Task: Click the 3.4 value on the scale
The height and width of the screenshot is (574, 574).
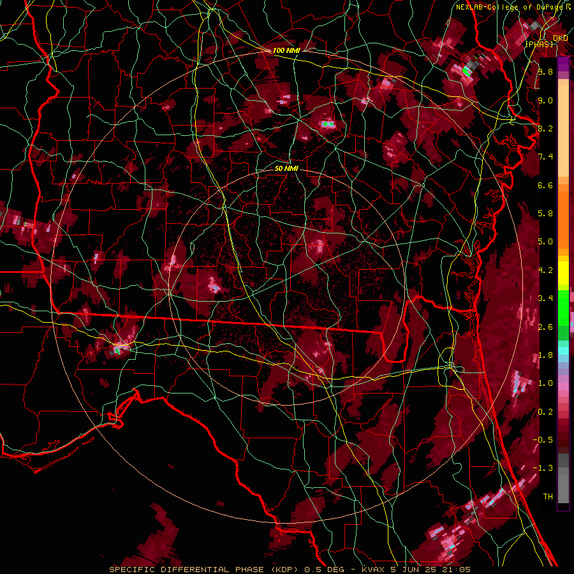Action: (545, 298)
